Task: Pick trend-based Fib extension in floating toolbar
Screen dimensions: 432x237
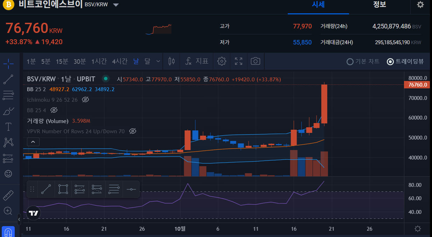Action: pos(97,189)
